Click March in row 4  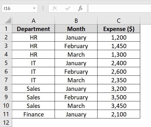pos(76,54)
